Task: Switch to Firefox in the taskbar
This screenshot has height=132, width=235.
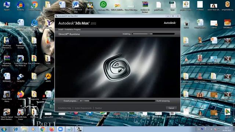Action: pyautogui.click(x=51, y=129)
